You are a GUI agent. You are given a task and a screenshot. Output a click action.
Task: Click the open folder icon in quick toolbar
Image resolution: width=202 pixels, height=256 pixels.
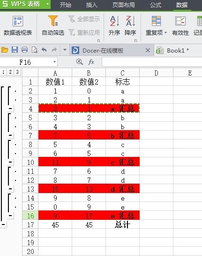pyautogui.click(x=5, y=50)
